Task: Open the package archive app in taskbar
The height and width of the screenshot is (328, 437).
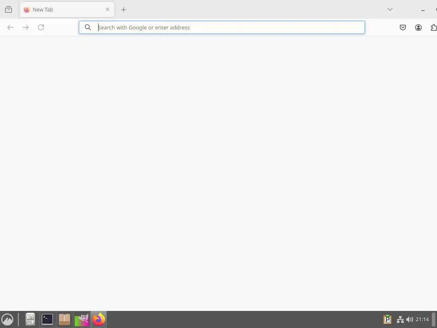Action: (x=64, y=319)
